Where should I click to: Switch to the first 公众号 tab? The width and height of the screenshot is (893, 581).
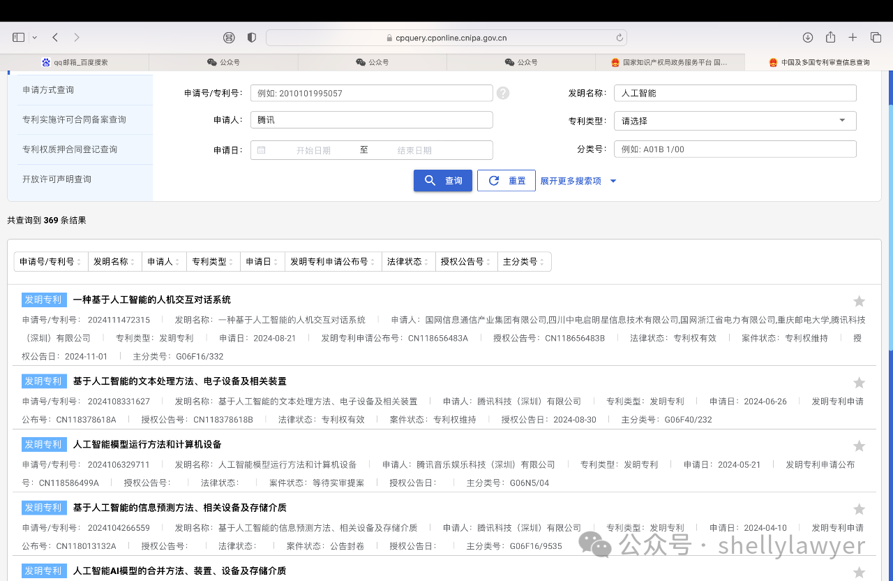click(223, 62)
